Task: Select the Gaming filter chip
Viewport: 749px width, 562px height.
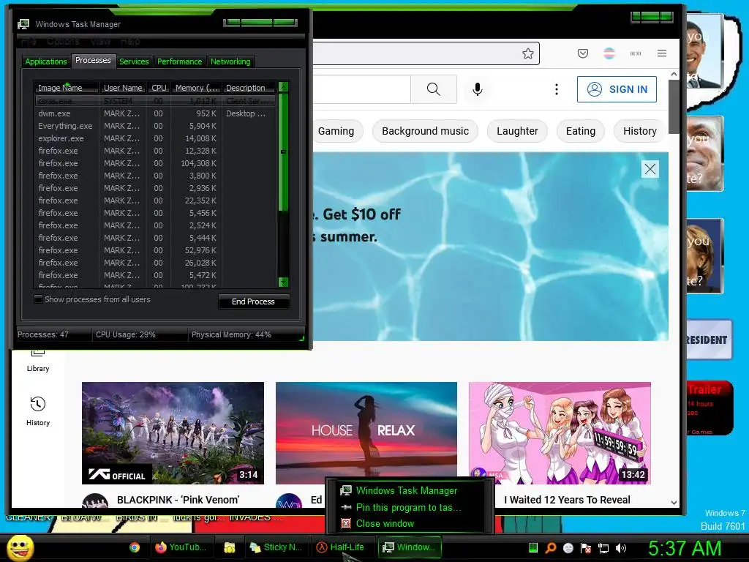Action: [336, 131]
